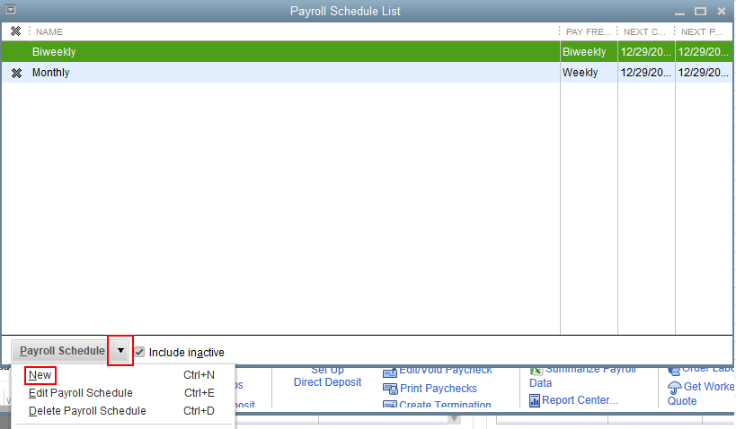Choose Delete Payroll Schedule menu item
736x429 pixels.
point(87,411)
